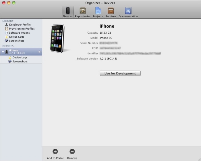Screen dimensions: 201x161
Task: Minimize the window with yellow button
Action: 9,3
